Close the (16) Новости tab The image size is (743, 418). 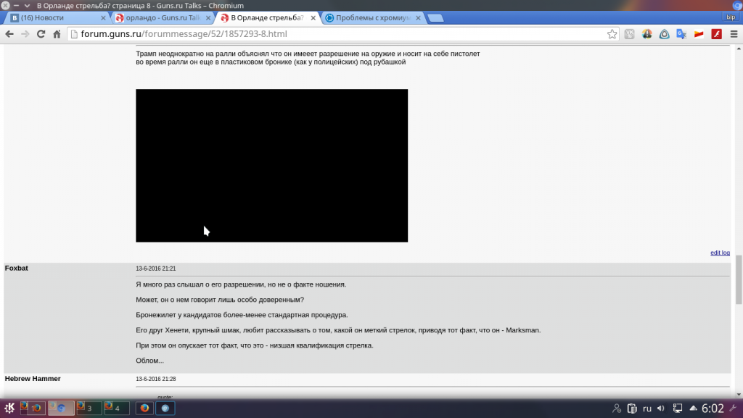103,17
